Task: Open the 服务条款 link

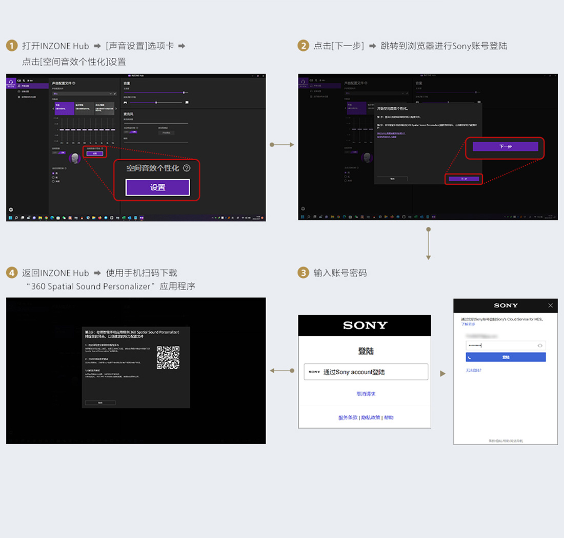Action: click(x=348, y=417)
